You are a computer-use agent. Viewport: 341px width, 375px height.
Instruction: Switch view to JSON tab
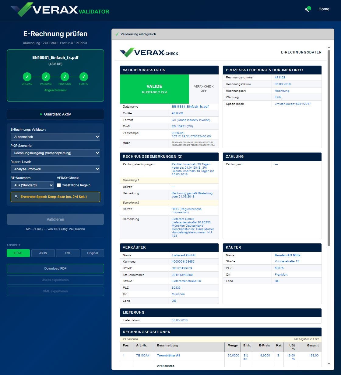[43, 253]
